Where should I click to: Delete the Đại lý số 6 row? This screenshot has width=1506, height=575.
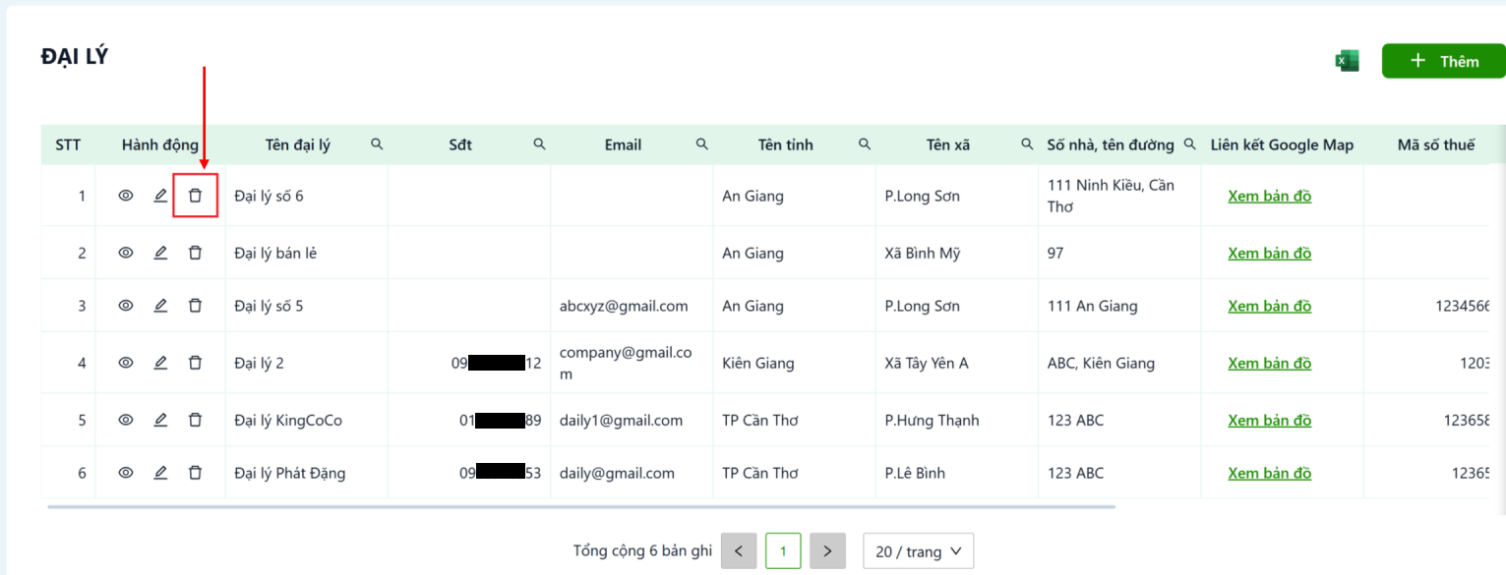click(195, 196)
